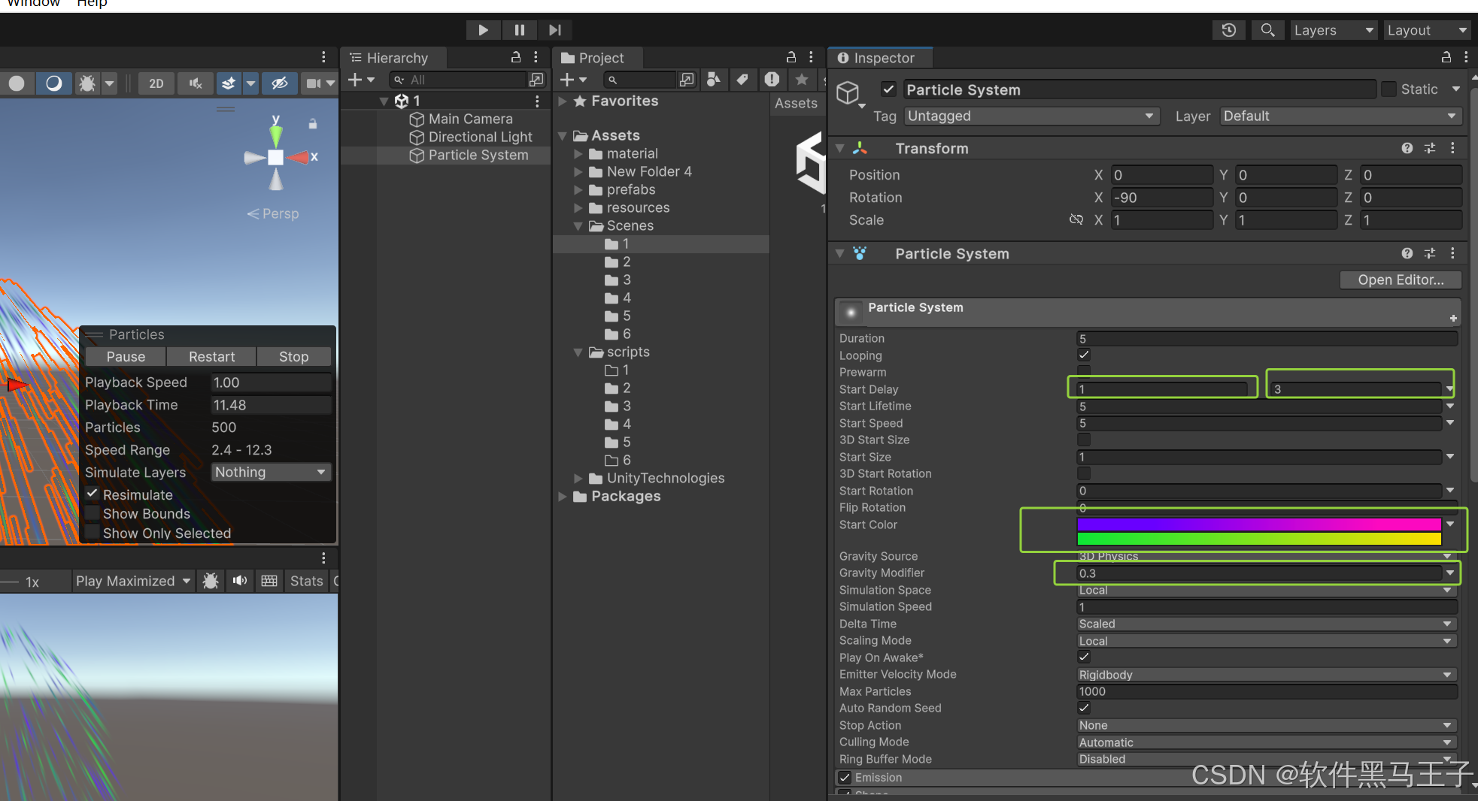Viewport: 1478px width, 801px height.
Task: Click the Start Delay value field
Action: tap(1162, 388)
